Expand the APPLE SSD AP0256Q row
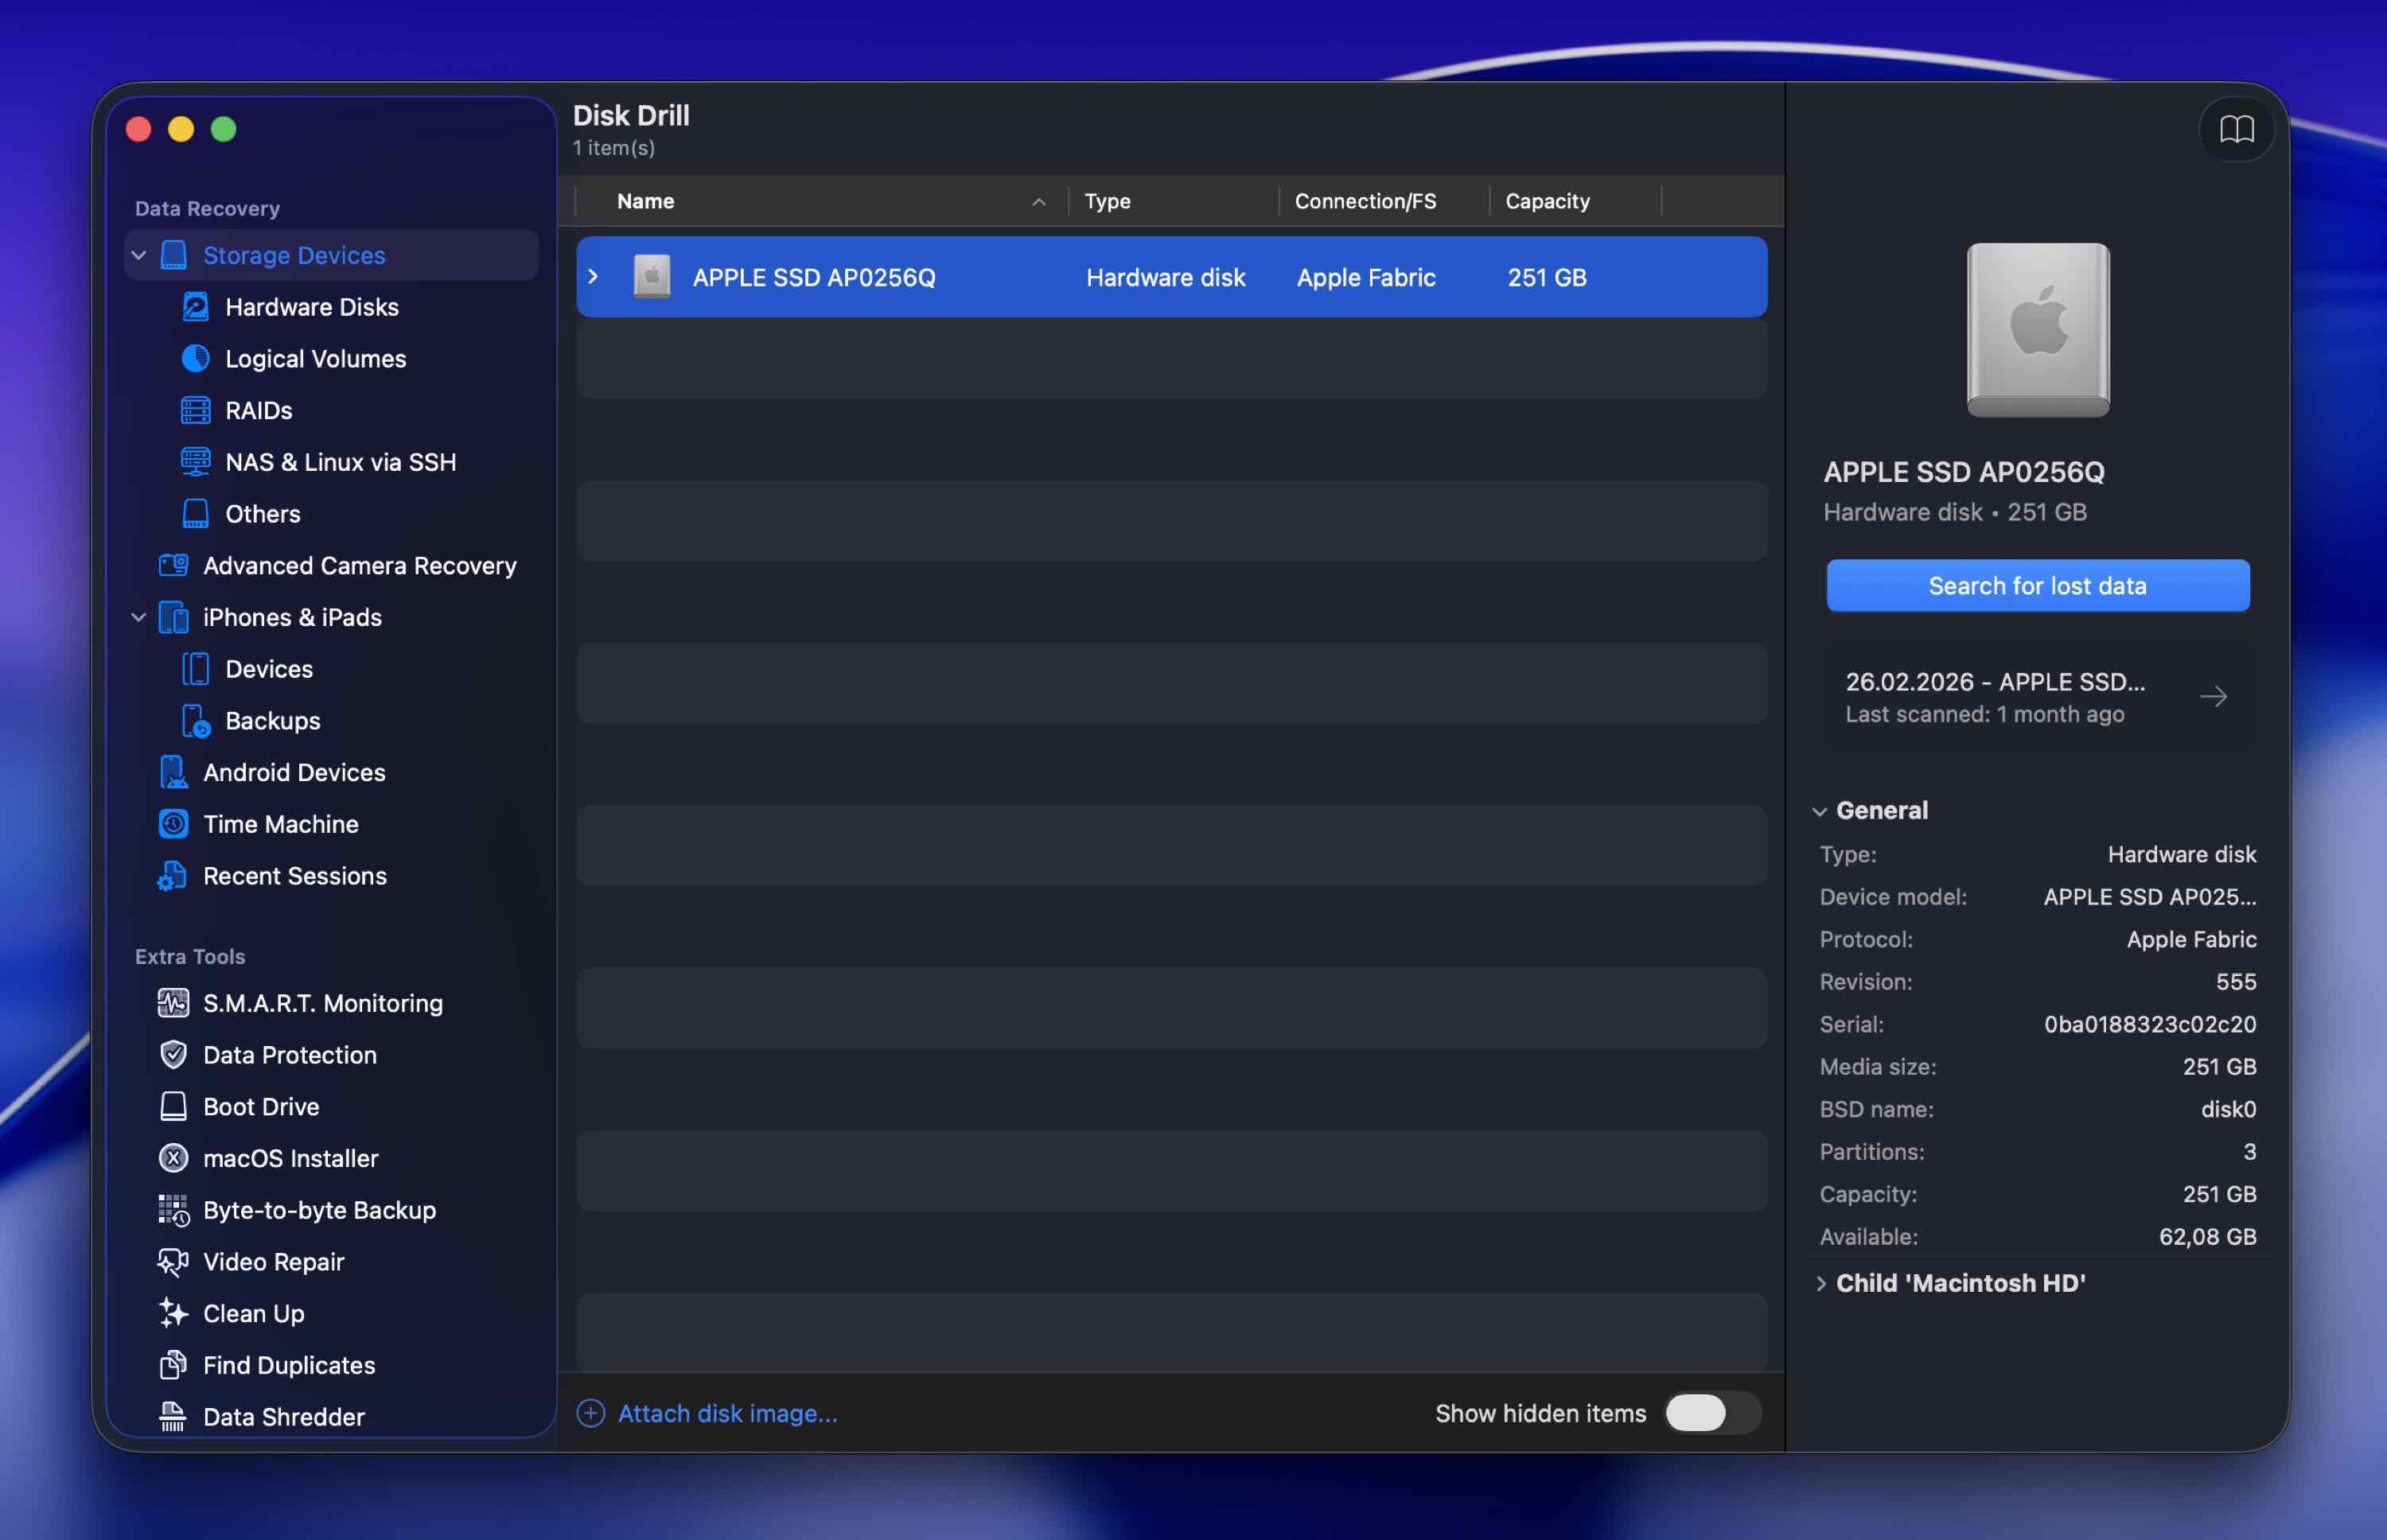2387x1540 pixels. tap(593, 277)
